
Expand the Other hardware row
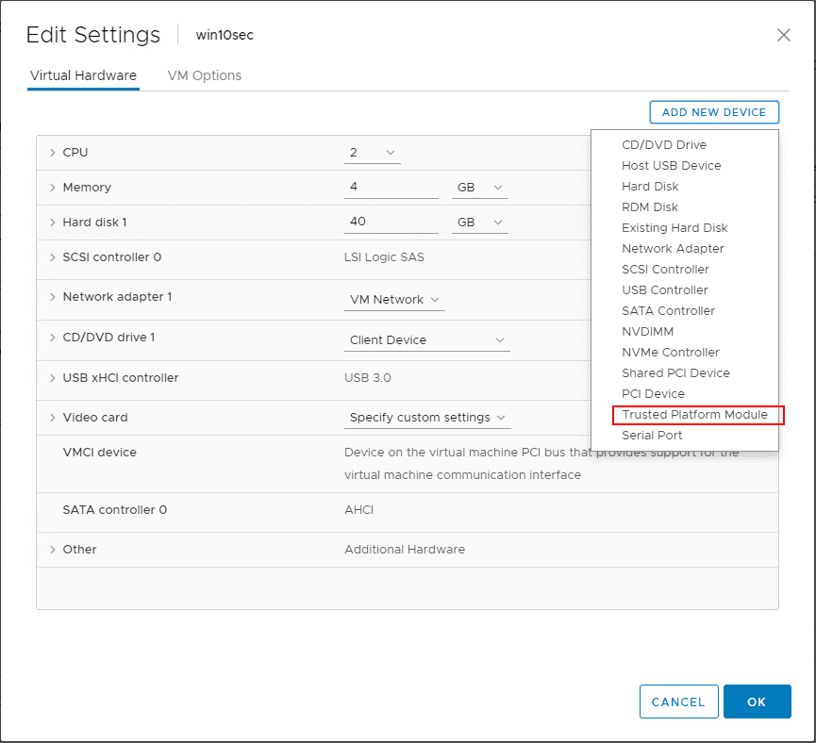point(53,550)
